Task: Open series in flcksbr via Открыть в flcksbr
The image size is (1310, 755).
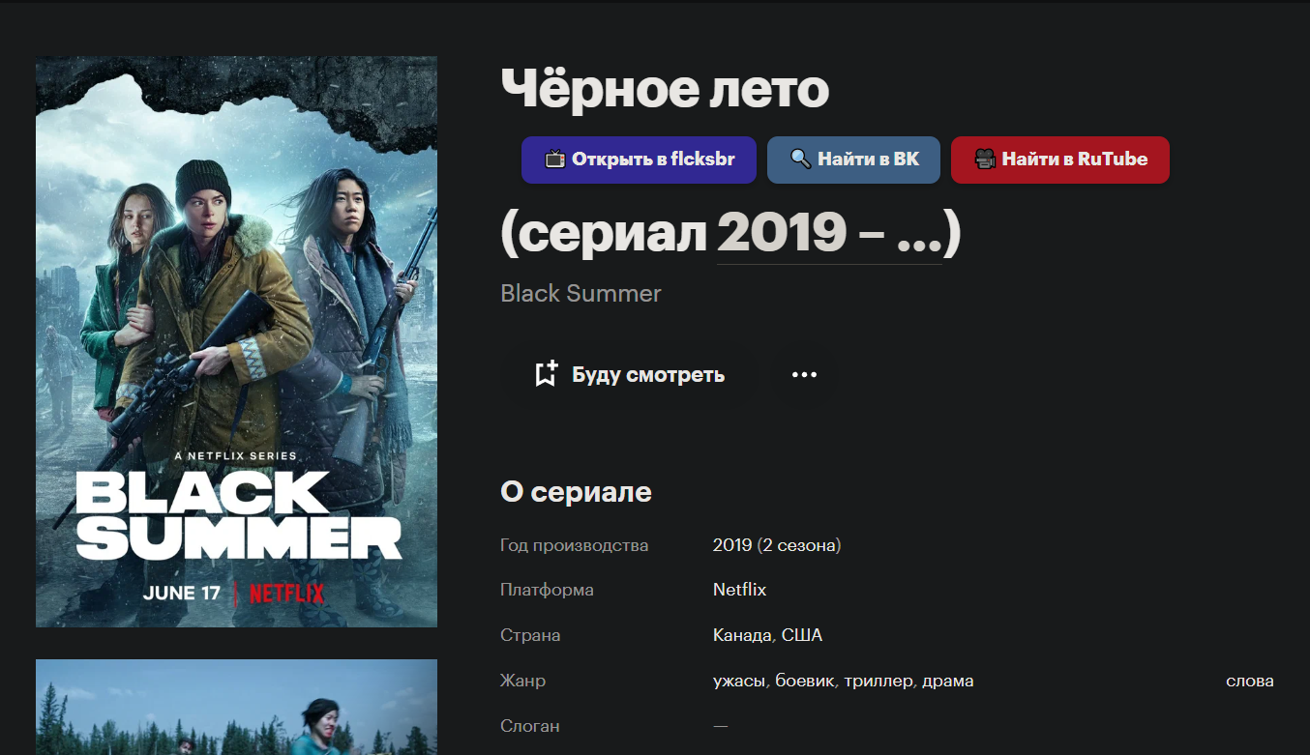Action: tap(639, 160)
